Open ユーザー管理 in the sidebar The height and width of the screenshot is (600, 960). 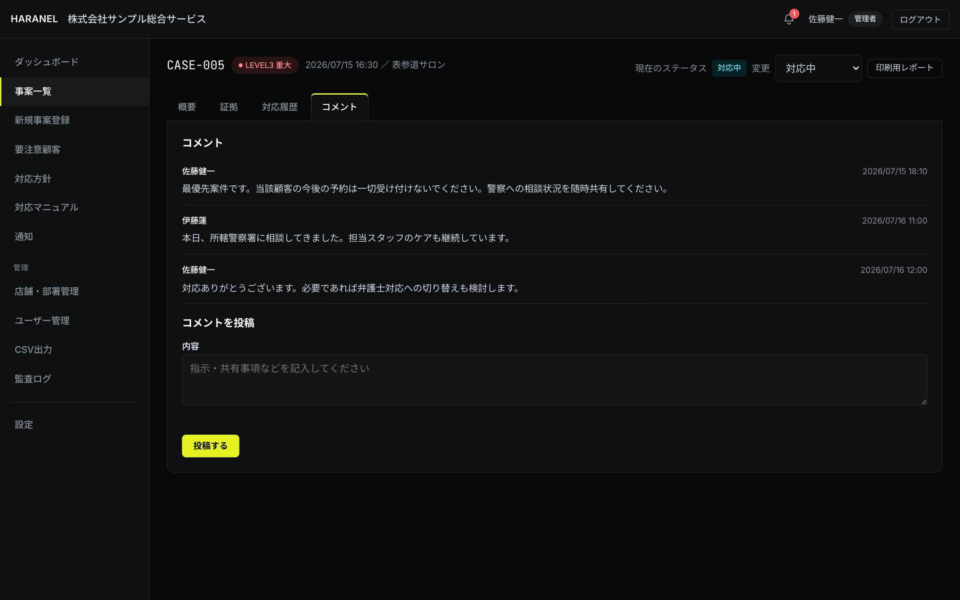pyautogui.click(x=74, y=321)
